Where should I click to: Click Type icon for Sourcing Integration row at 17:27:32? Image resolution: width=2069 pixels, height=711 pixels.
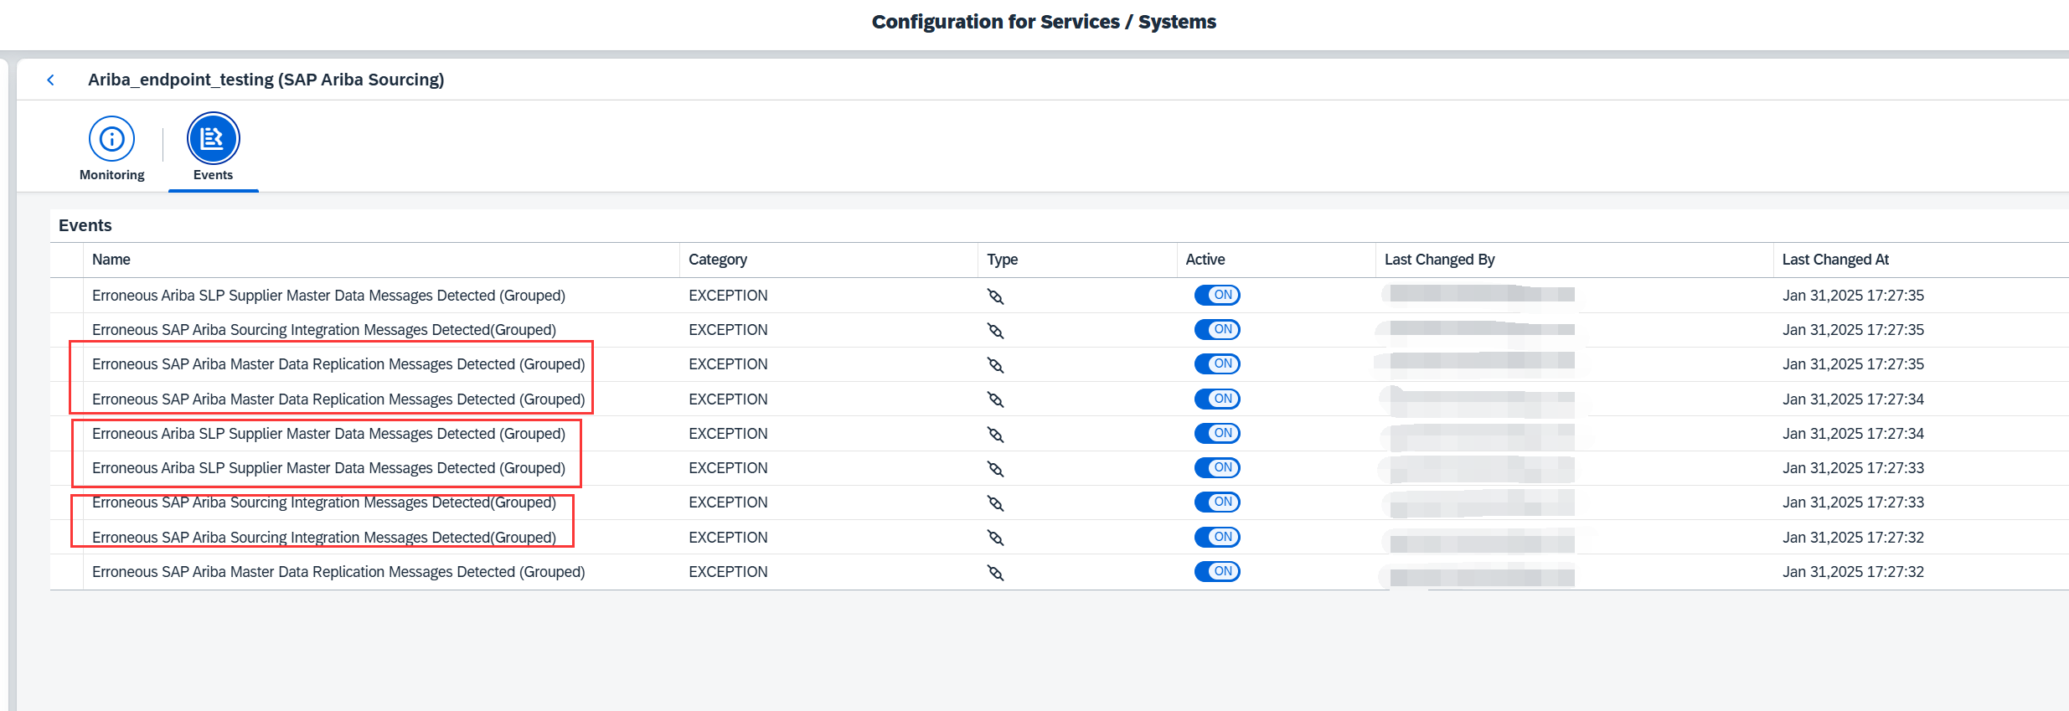pos(995,538)
